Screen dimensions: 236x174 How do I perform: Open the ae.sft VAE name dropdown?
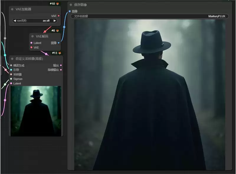pyautogui.click(x=35, y=21)
